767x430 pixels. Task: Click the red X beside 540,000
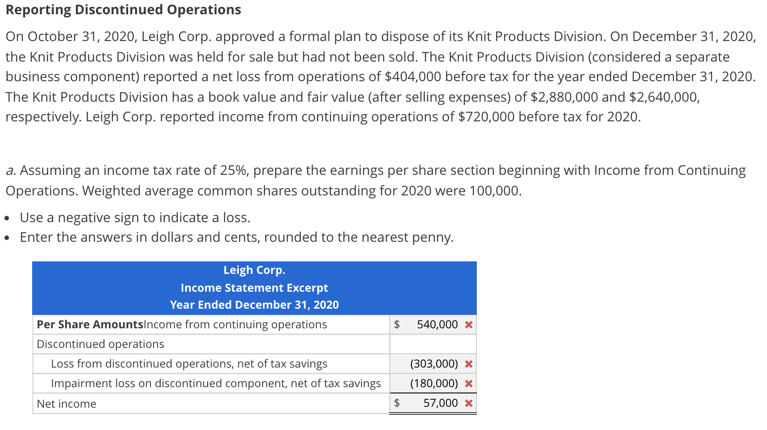(x=469, y=324)
